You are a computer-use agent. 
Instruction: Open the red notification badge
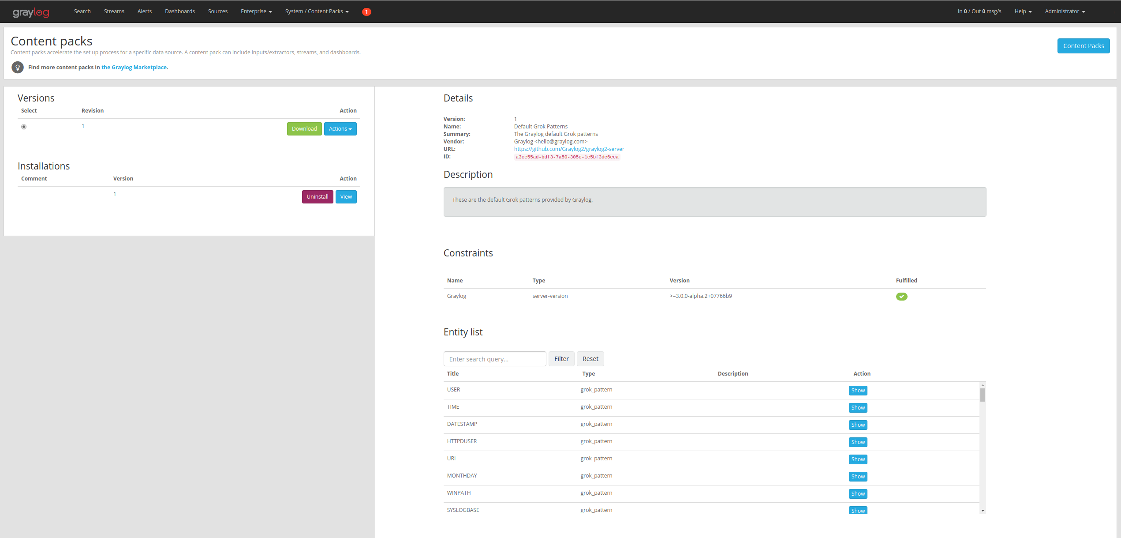[x=366, y=12]
